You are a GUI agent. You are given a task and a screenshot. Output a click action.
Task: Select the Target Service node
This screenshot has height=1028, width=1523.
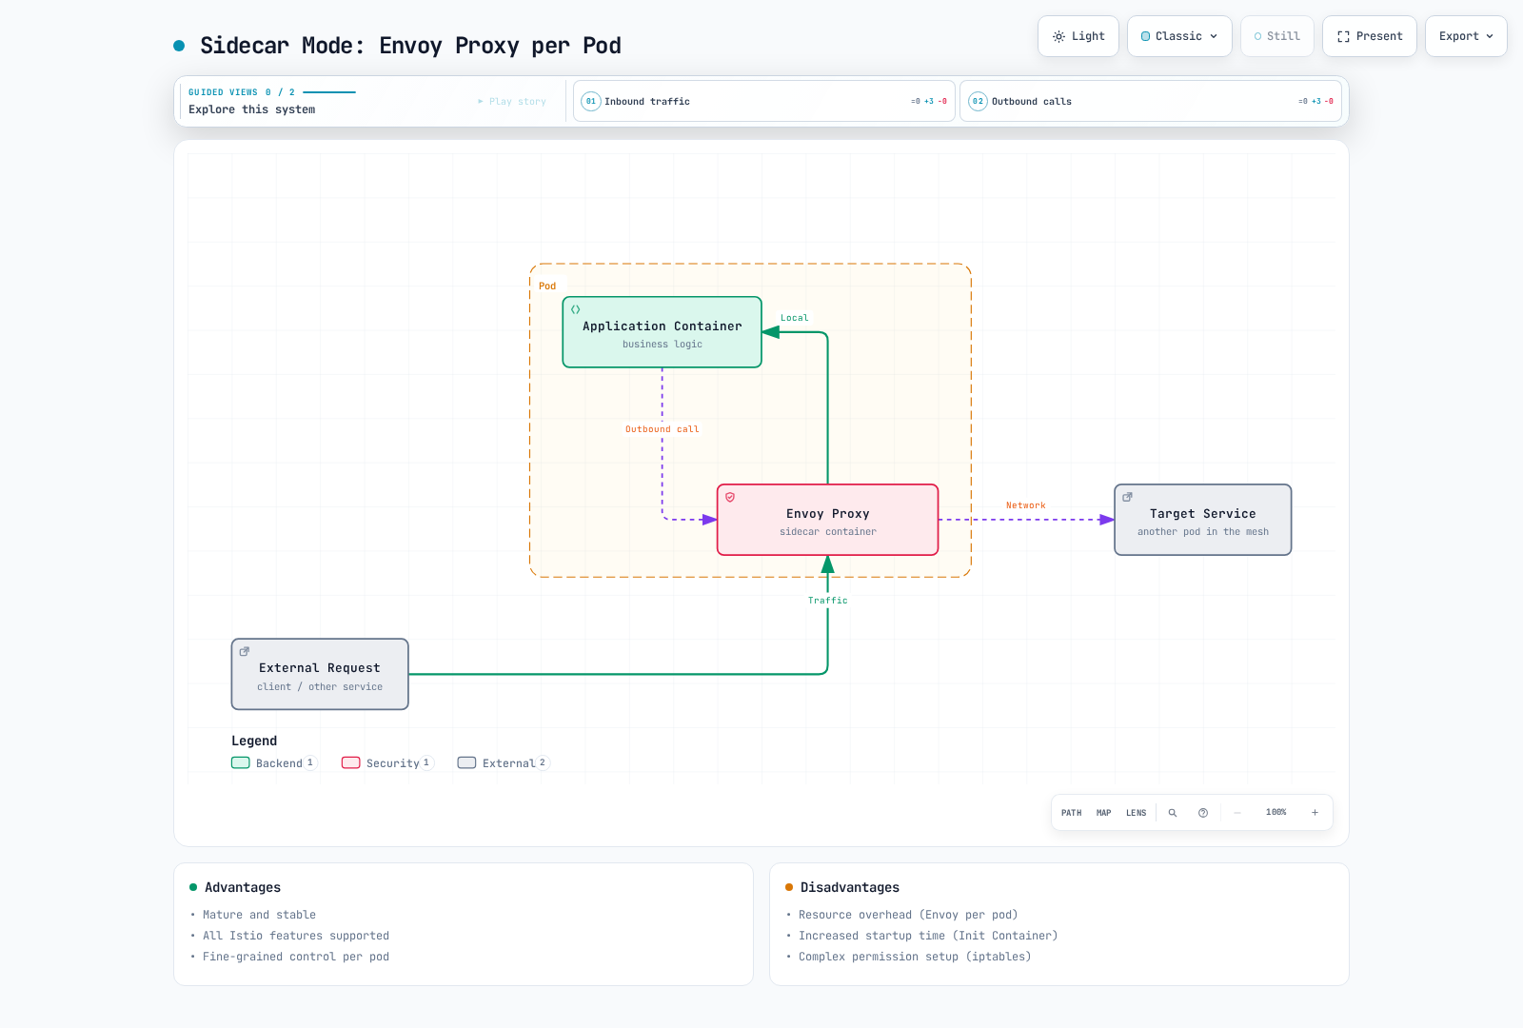pyautogui.click(x=1203, y=520)
